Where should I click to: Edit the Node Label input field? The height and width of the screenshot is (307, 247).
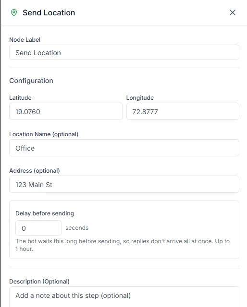coord(124,52)
